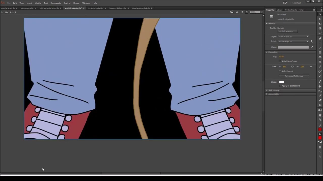Viewport: 323px width, 181px height.
Task: Open the Commands menu
Action: tap(56, 3)
